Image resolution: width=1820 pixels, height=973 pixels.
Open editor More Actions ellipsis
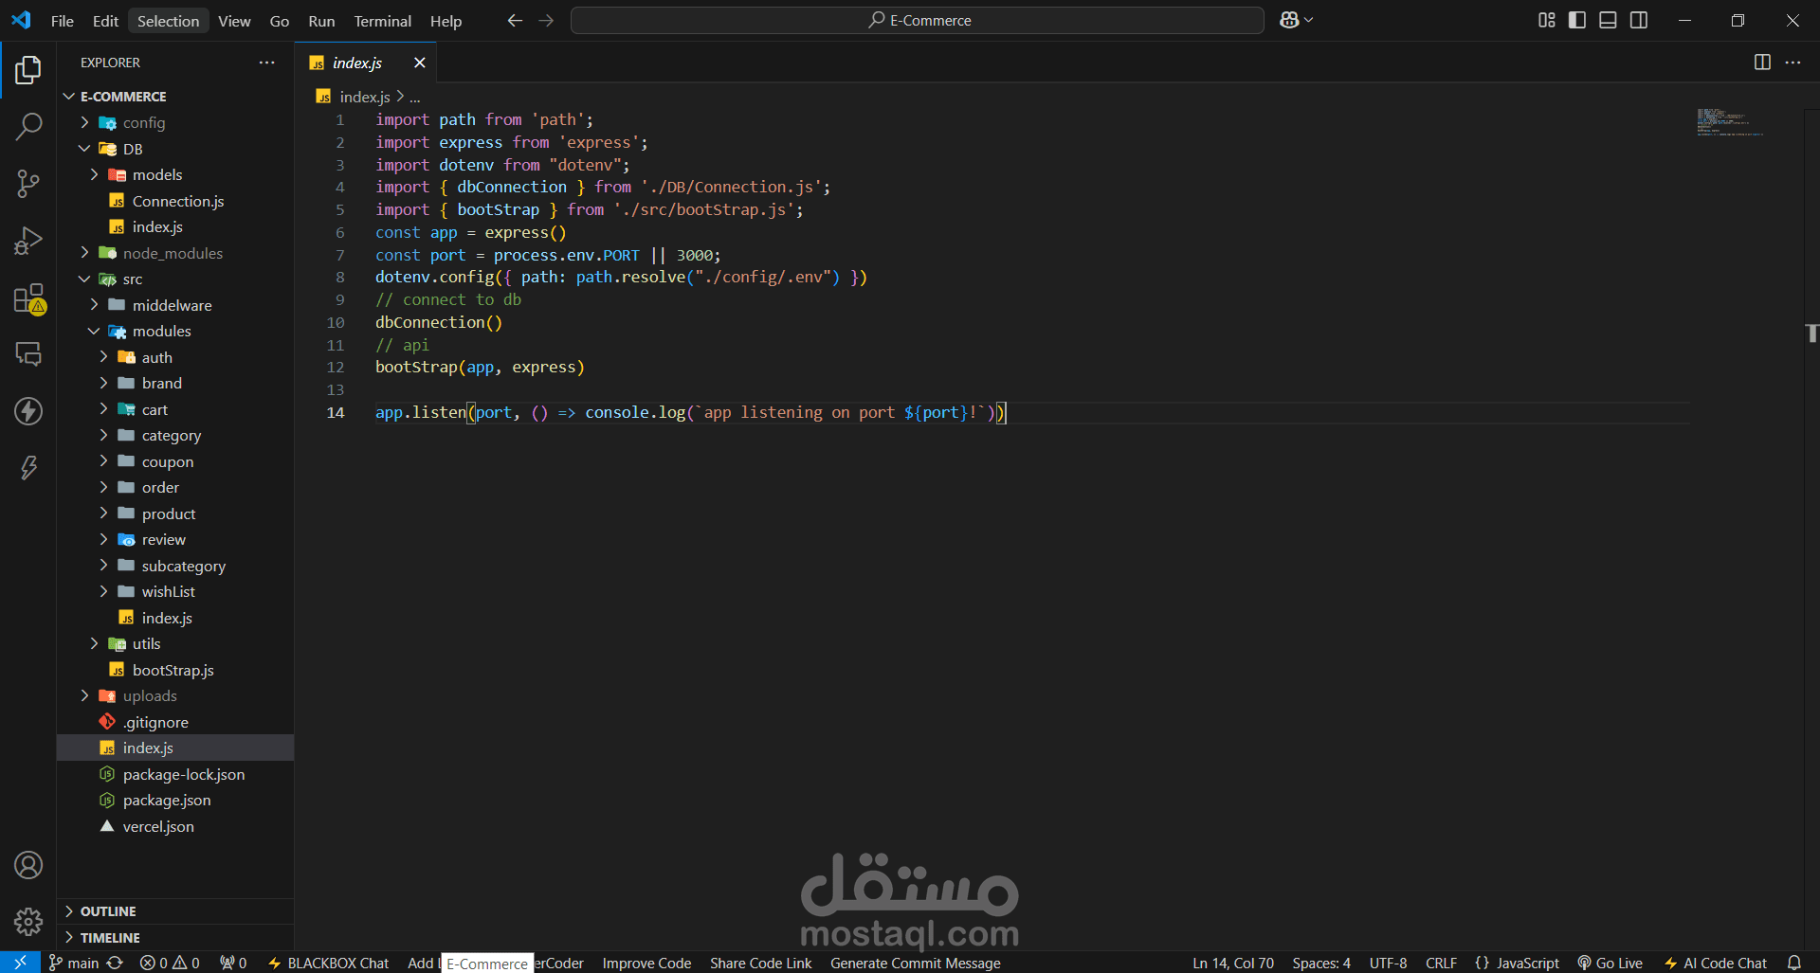pyautogui.click(x=1793, y=63)
